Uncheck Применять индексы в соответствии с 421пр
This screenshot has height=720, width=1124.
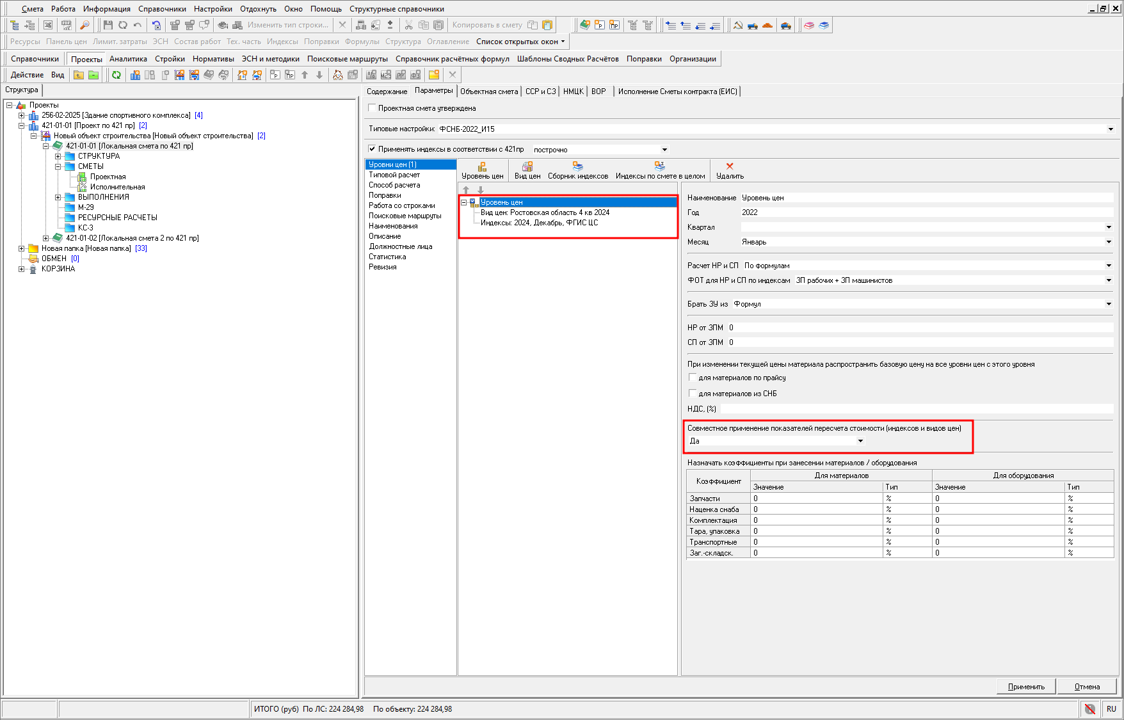373,149
